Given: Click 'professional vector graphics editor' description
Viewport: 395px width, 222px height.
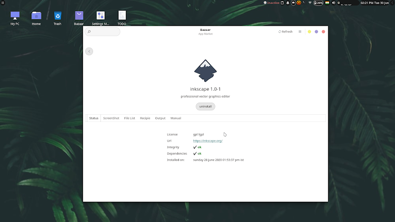Looking at the screenshot, I should pos(205,96).
